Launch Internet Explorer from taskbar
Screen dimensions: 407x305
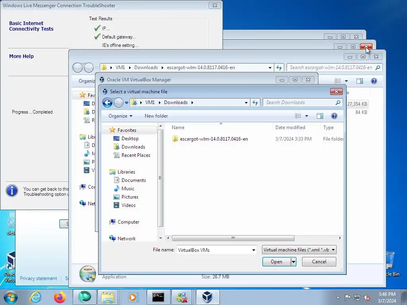click(35, 297)
